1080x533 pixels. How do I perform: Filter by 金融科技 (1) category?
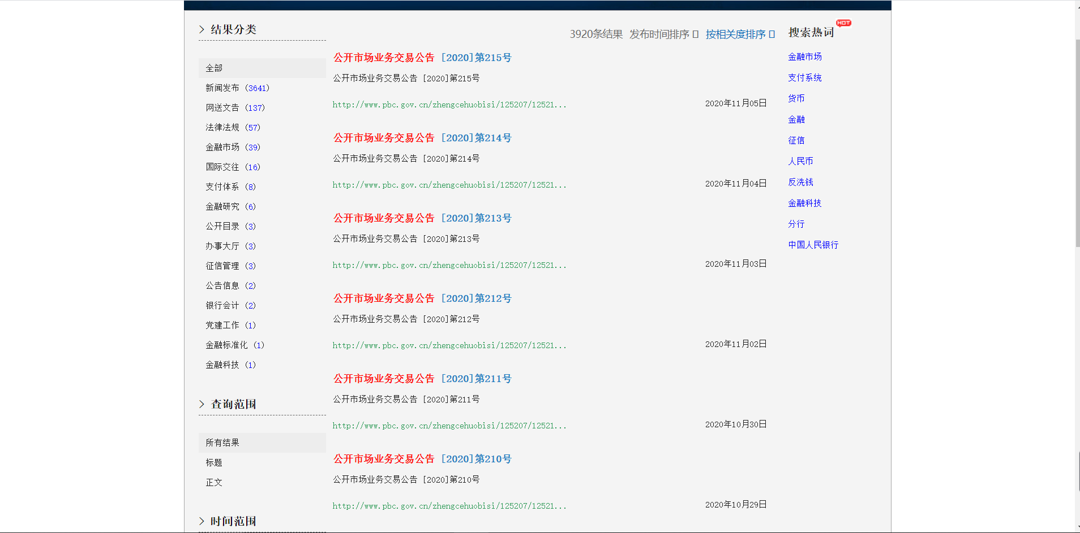click(230, 365)
